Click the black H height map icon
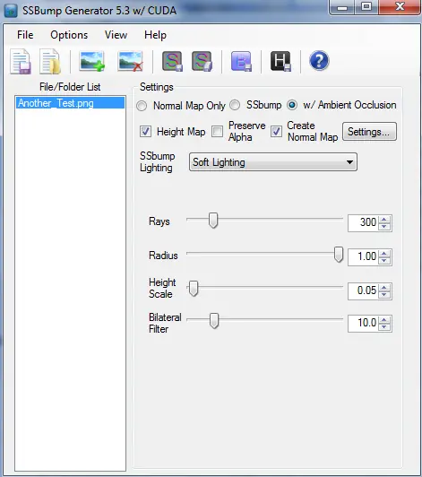Viewport: 422px width, 477px height. [280, 62]
